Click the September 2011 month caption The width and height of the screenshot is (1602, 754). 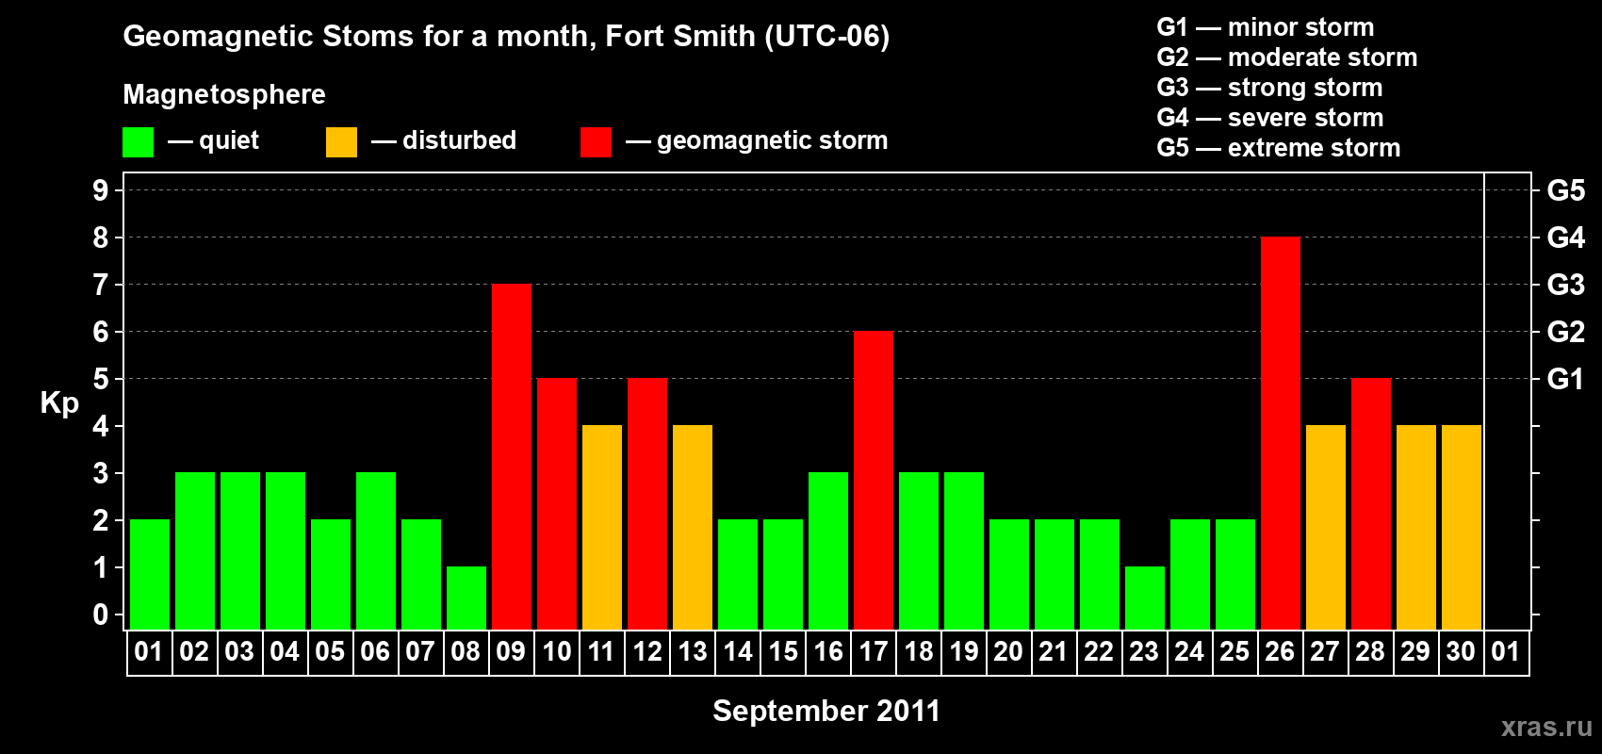(826, 711)
